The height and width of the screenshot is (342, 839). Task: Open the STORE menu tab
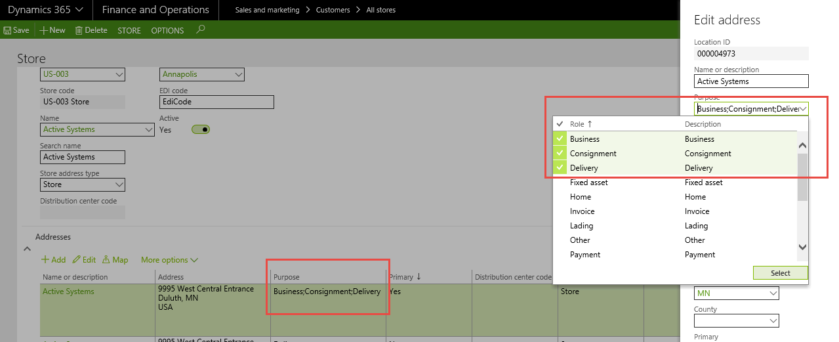click(129, 30)
